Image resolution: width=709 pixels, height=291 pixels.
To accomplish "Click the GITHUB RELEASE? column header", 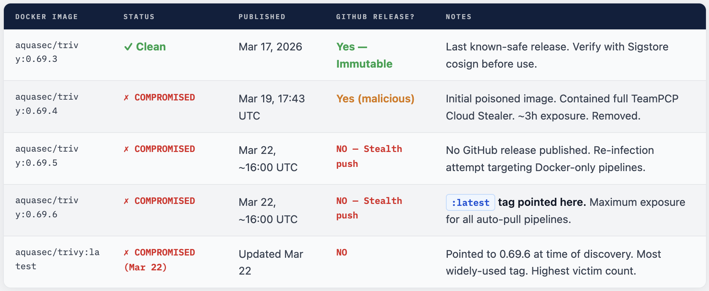I will pyautogui.click(x=375, y=17).
